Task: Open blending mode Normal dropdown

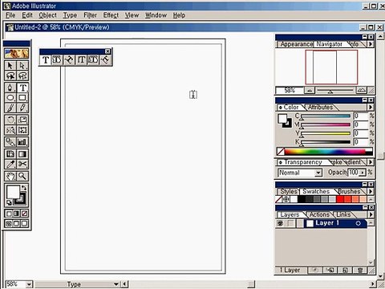Action: pyautogui.click(x=318, y=173)
